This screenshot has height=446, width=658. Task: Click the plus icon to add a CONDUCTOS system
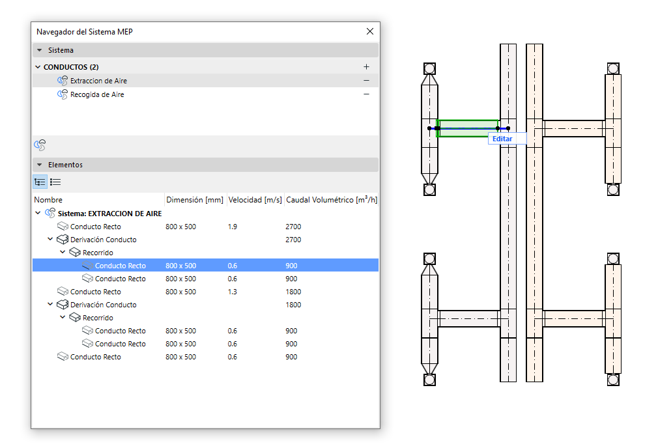pyautogui.click(x=366, y=67)
